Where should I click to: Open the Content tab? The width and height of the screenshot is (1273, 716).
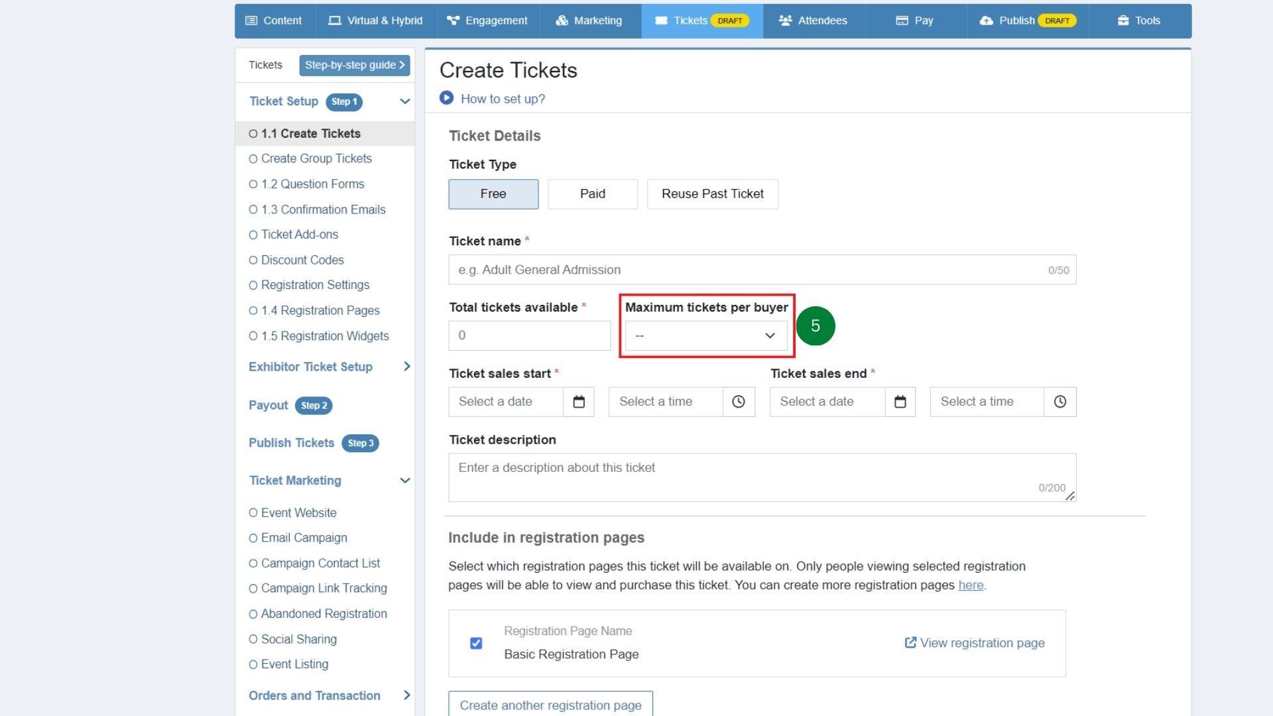274,21
